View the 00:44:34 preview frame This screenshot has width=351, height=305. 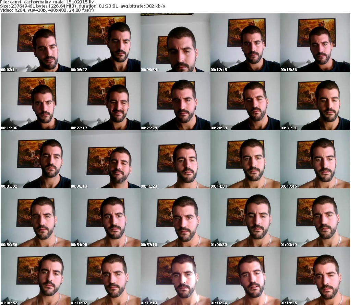[245, 159]
